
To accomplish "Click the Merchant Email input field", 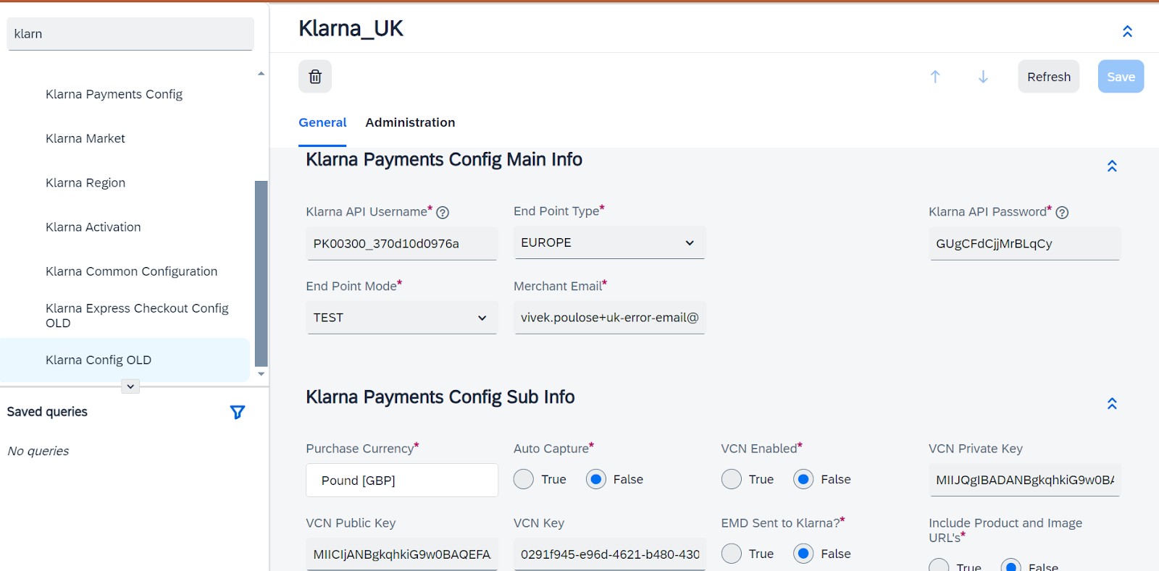I will (609, 318).
